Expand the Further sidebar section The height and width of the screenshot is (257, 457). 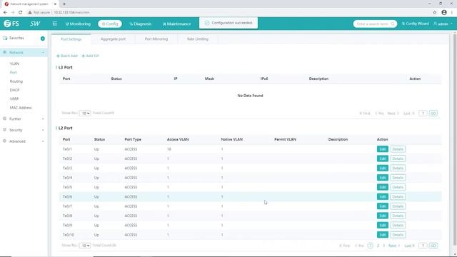[x=24, y=119]
